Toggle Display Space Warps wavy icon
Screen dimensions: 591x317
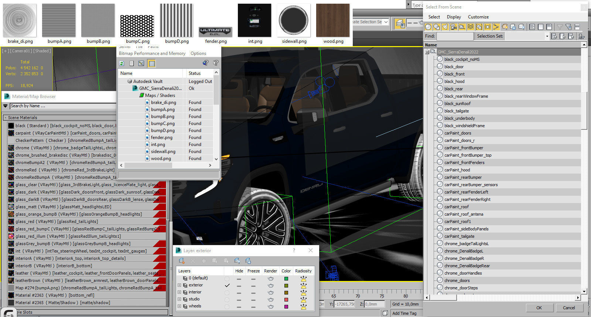click(471, 27)
